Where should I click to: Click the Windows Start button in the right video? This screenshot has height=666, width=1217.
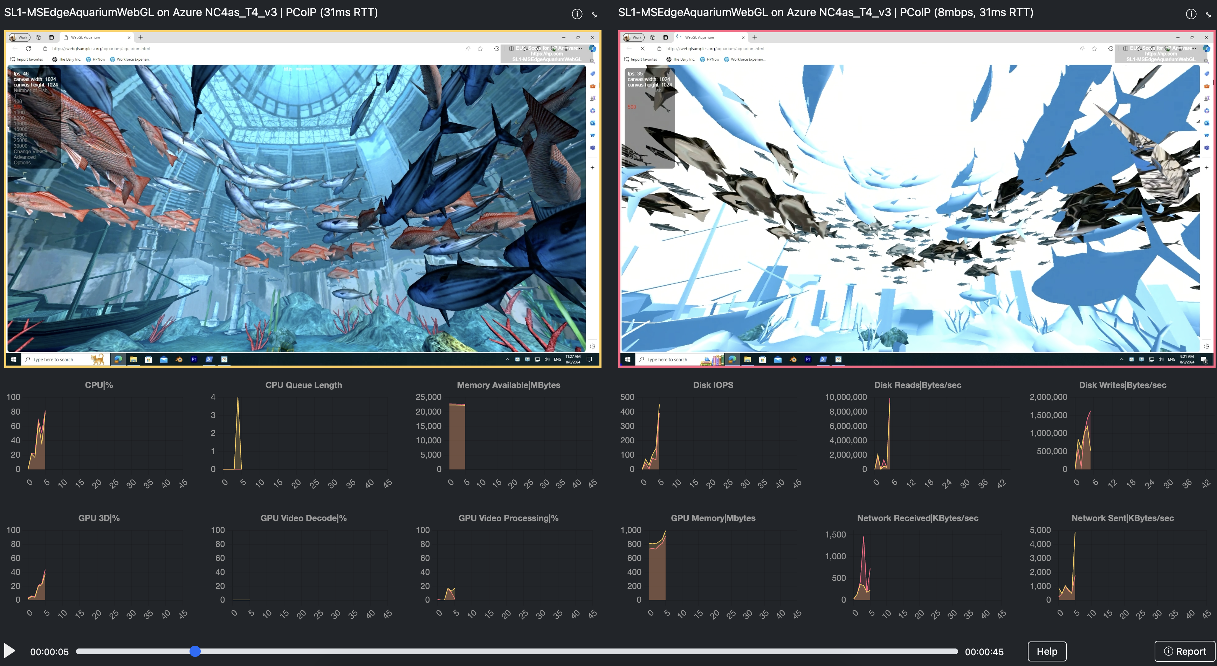coord(628,360)
